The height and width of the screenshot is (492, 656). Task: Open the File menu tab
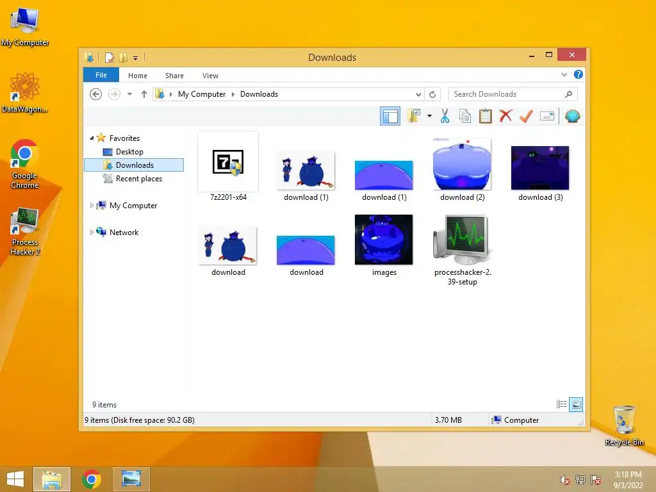(101, 75)
